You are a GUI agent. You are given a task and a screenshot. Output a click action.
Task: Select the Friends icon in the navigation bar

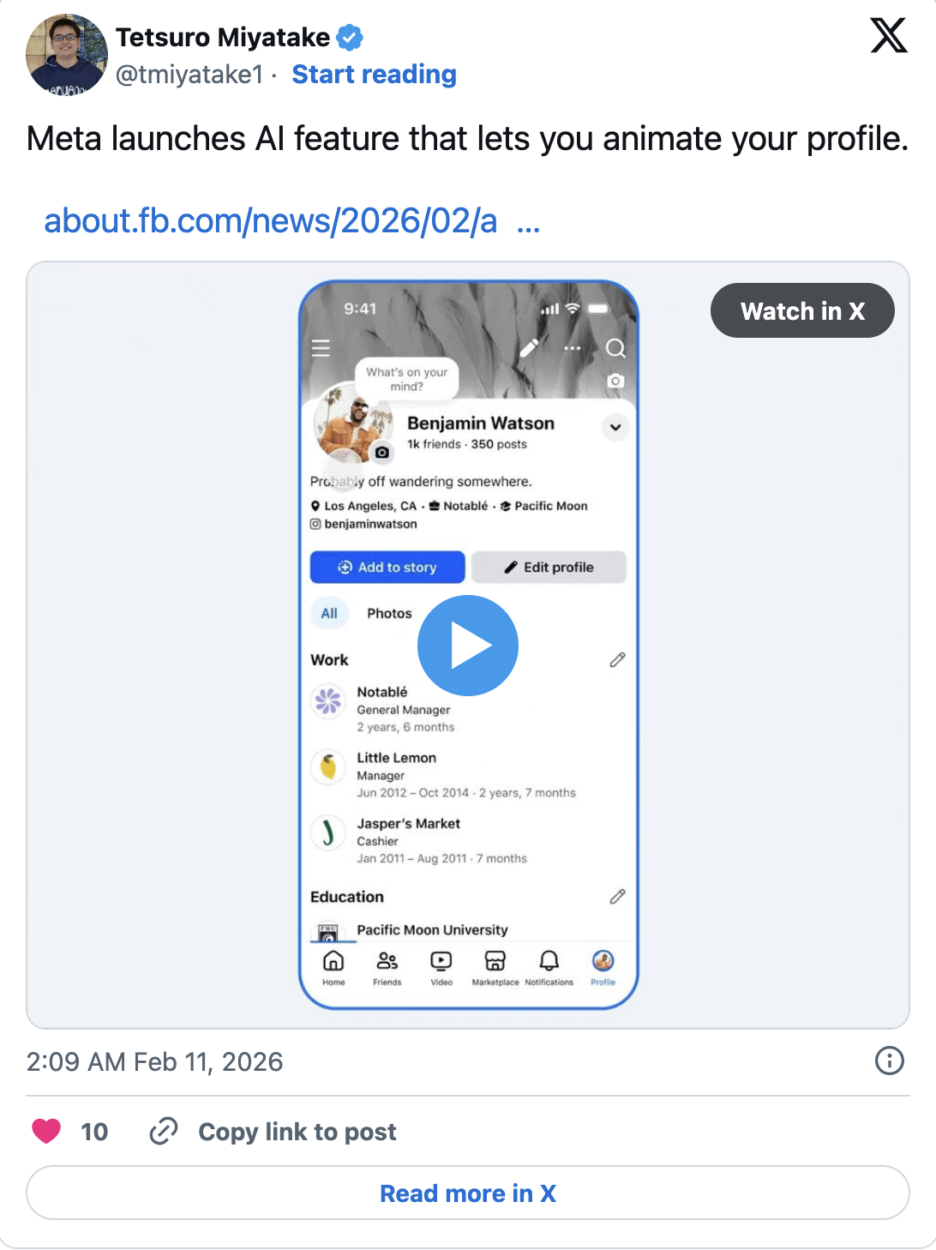387,960
